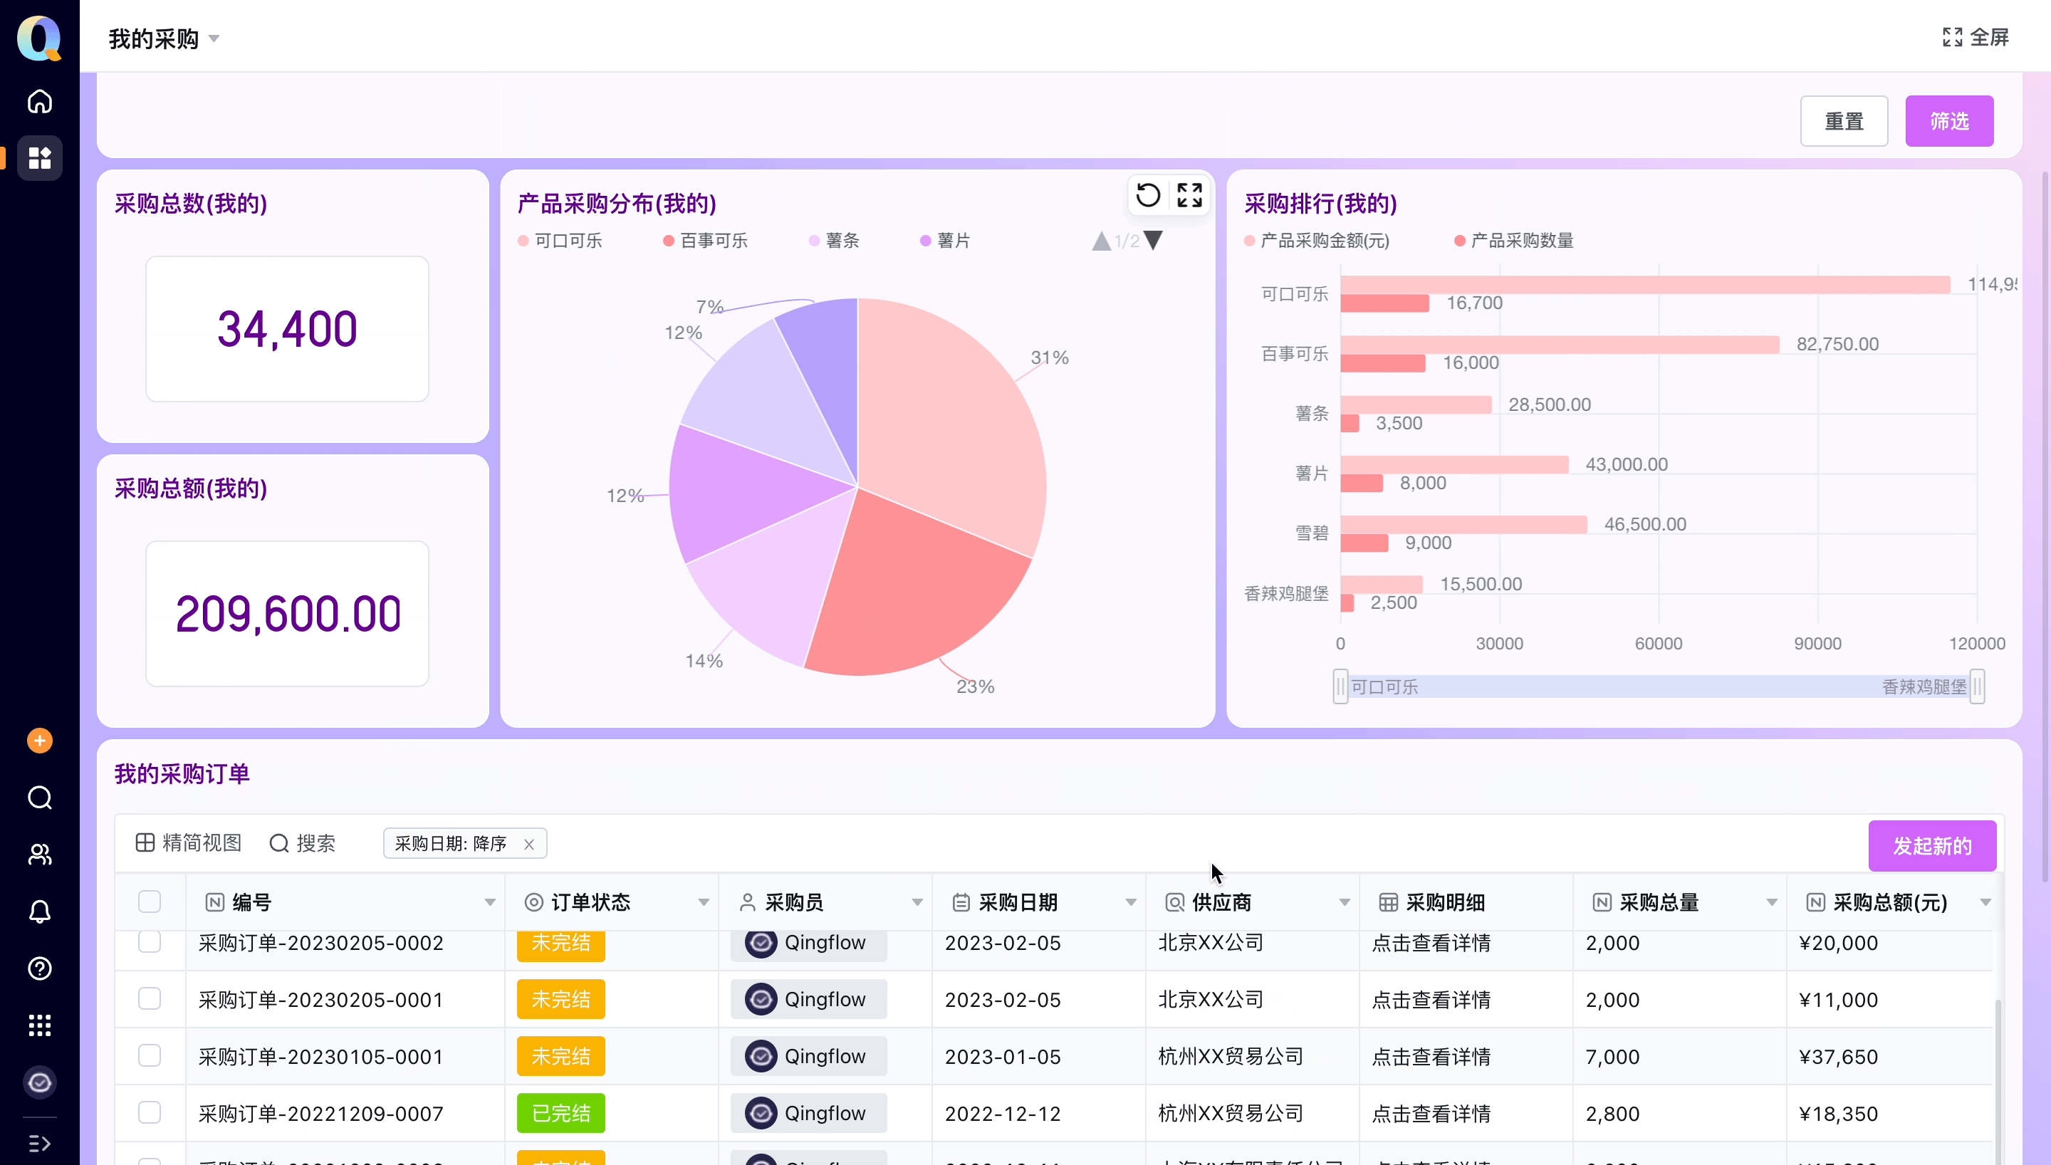This screenshot has height=1165, width=2051.
Task: Open help question mark icon
Action: click(x=39, y=968)
